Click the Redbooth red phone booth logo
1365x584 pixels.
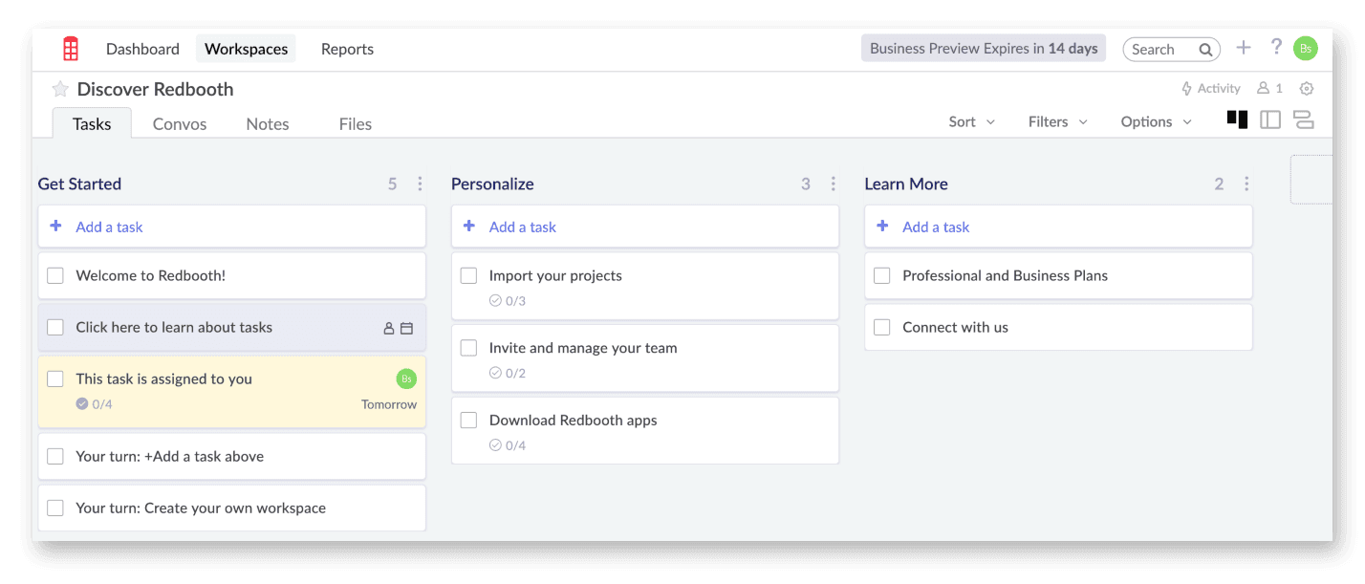pos(70,49)
